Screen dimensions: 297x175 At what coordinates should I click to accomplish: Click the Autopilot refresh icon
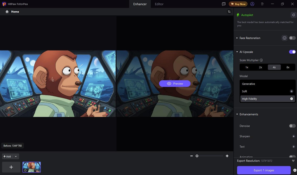[293, 15]
